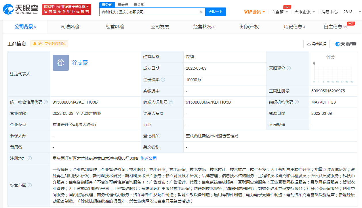Viewport: 362px width, 208px height.
Task: Open 消息中心 in the top bar
Action: pyautogui.click(x=329, y=12)
